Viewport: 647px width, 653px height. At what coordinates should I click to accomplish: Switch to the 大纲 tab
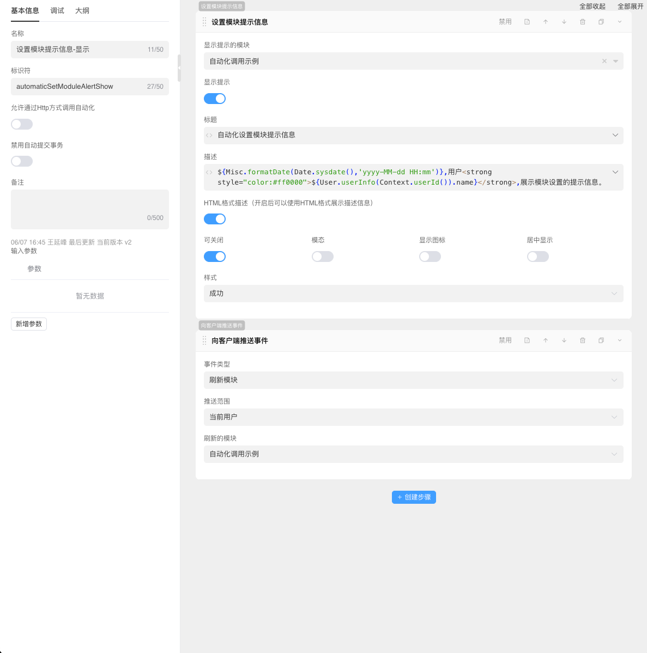(82, 11)
